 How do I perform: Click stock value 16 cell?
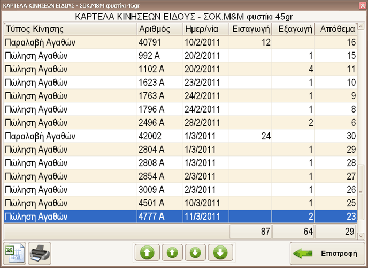pos(336,42)
